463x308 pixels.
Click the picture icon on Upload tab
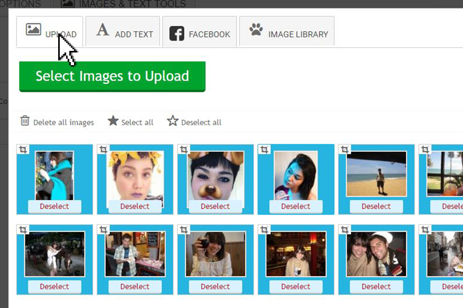pyautogui.click(x=33, y=29)
